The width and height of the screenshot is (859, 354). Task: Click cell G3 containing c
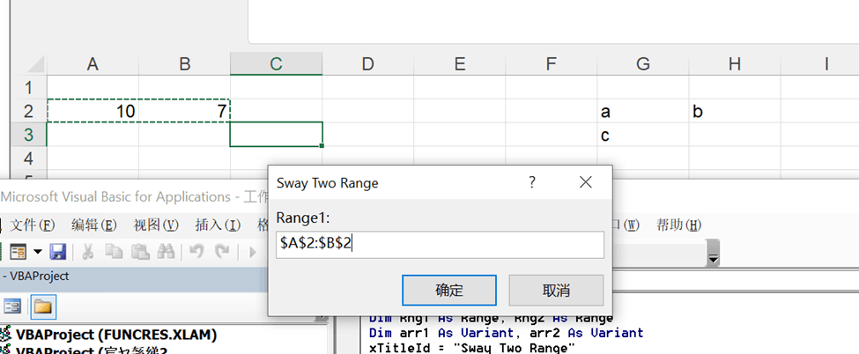coord(643,135)
